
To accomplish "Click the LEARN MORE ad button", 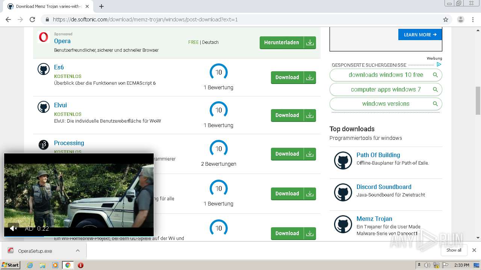I will coord(420,34).
